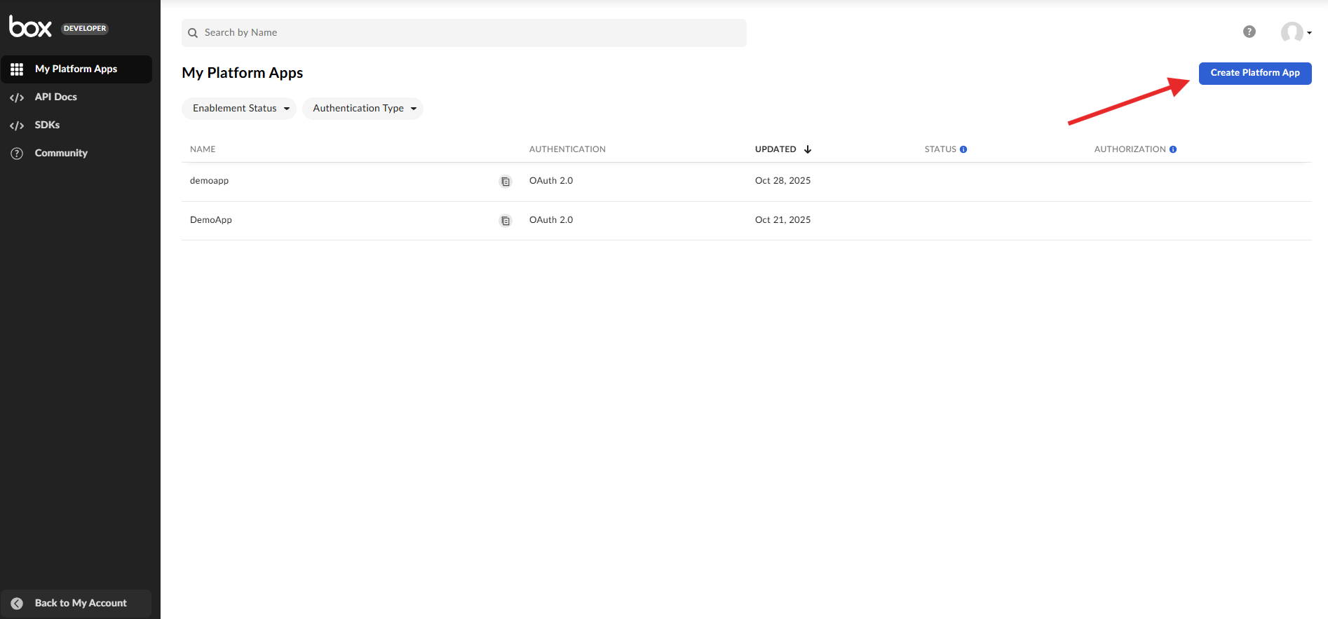Viewport: 1328px width, 619px height.
Task: Click the UPDATED sort arrow icon
Action: 808,149
